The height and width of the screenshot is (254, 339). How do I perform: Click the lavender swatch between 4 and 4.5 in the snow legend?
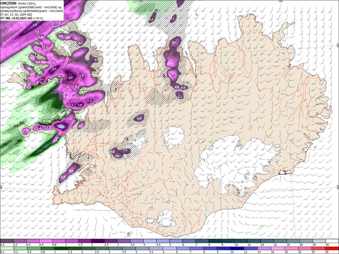[x=150, y=241]
